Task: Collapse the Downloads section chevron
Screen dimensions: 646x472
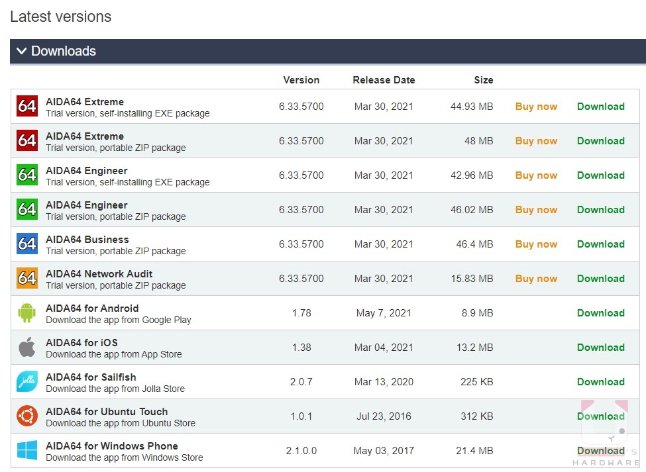Action: pos(21,51)
